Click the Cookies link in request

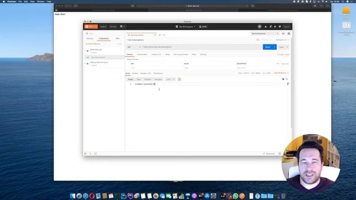pyautogui.click(x=281, y=54)
